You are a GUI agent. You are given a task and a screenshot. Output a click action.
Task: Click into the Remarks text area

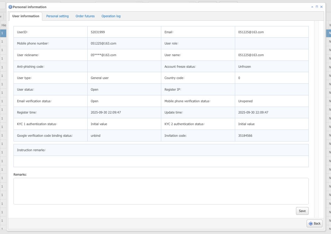click(161, 191)
